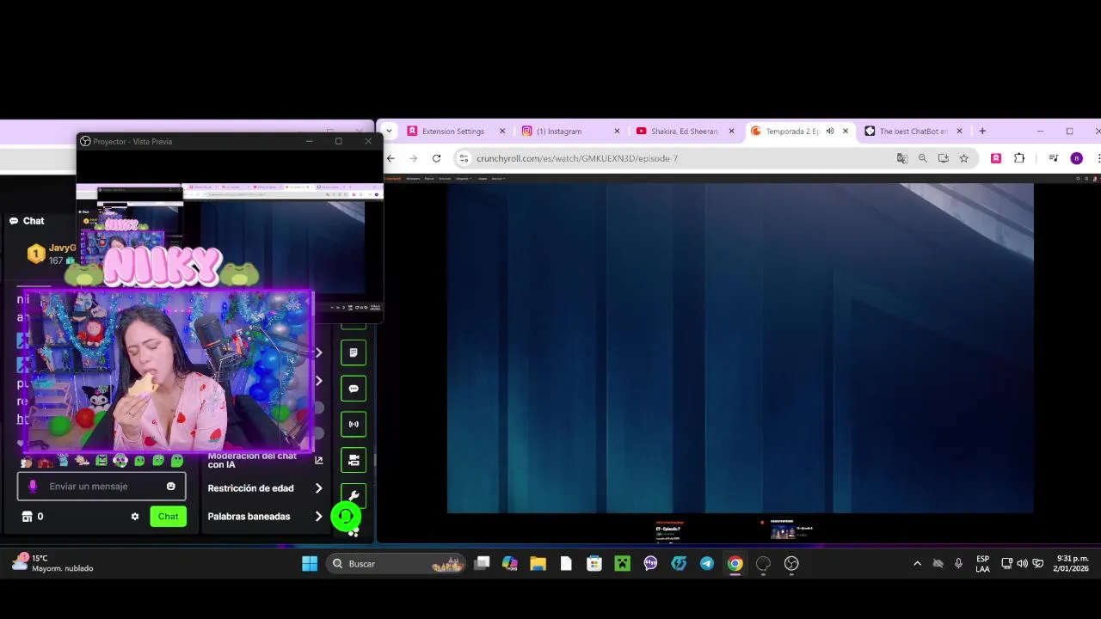Open the Microsoft Store taskbar icon
This screenshot has height=619, width=1101.
pyautogui.click(x=594, y=564)
